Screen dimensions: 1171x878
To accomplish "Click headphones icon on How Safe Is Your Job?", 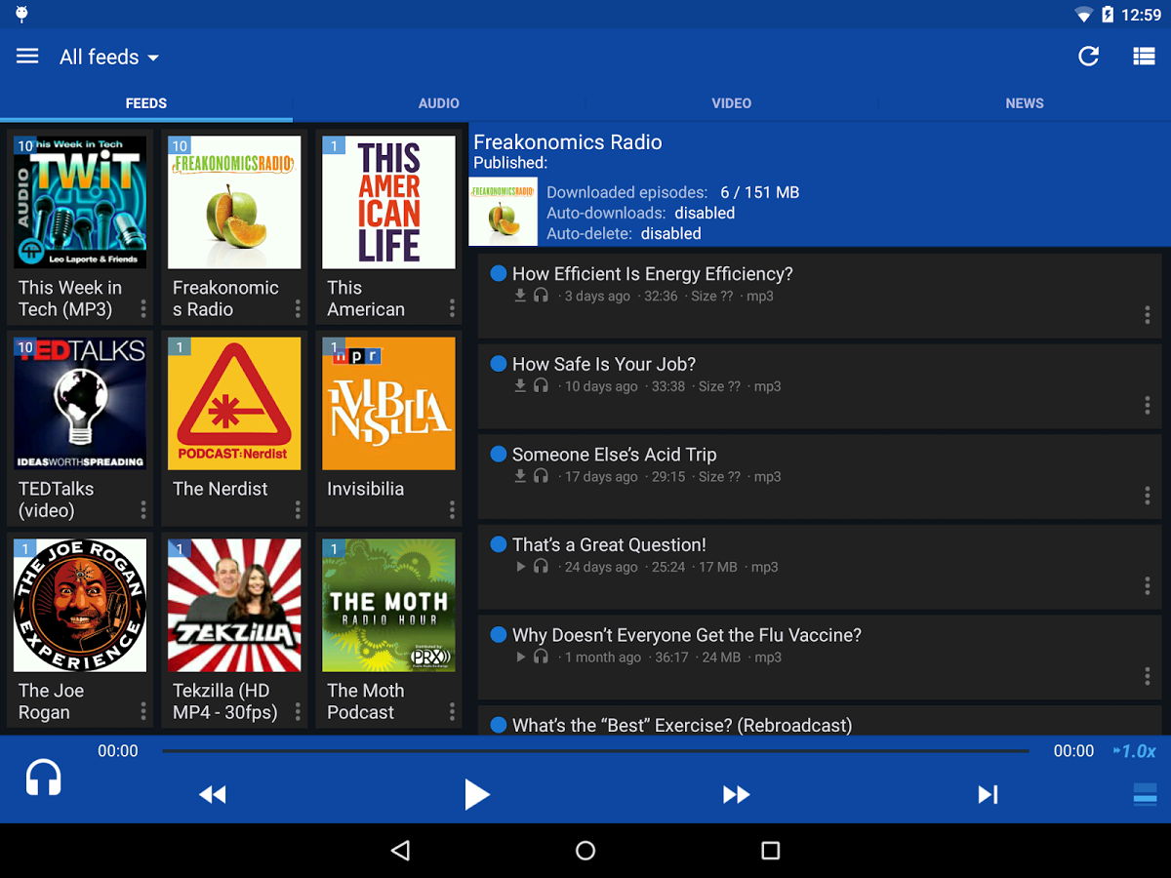I will tap(541, 385).
